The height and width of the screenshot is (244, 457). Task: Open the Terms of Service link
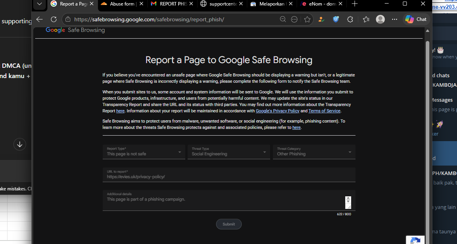324,111
